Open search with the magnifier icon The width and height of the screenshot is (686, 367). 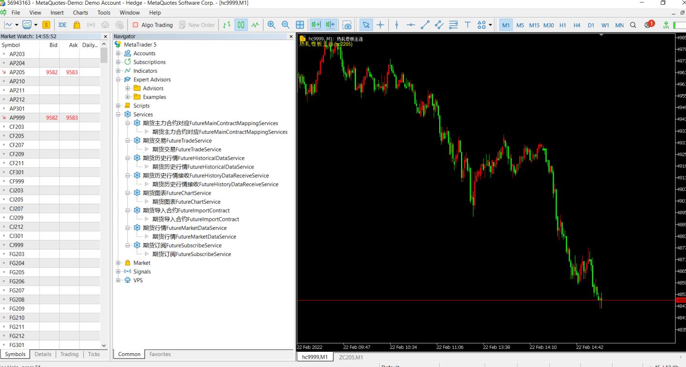point(633,25)
